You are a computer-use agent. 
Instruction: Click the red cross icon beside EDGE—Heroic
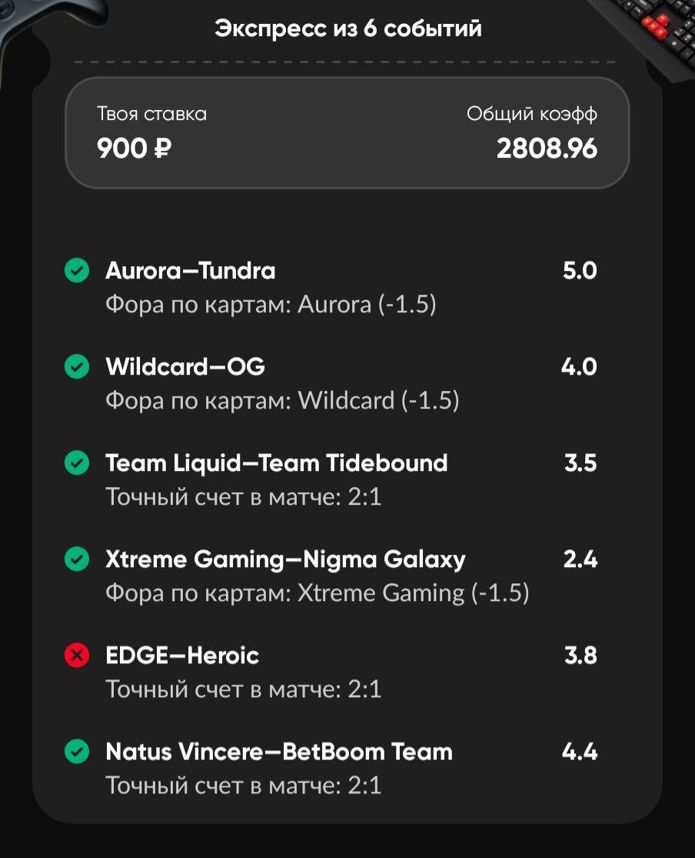[x=76, y=656]
